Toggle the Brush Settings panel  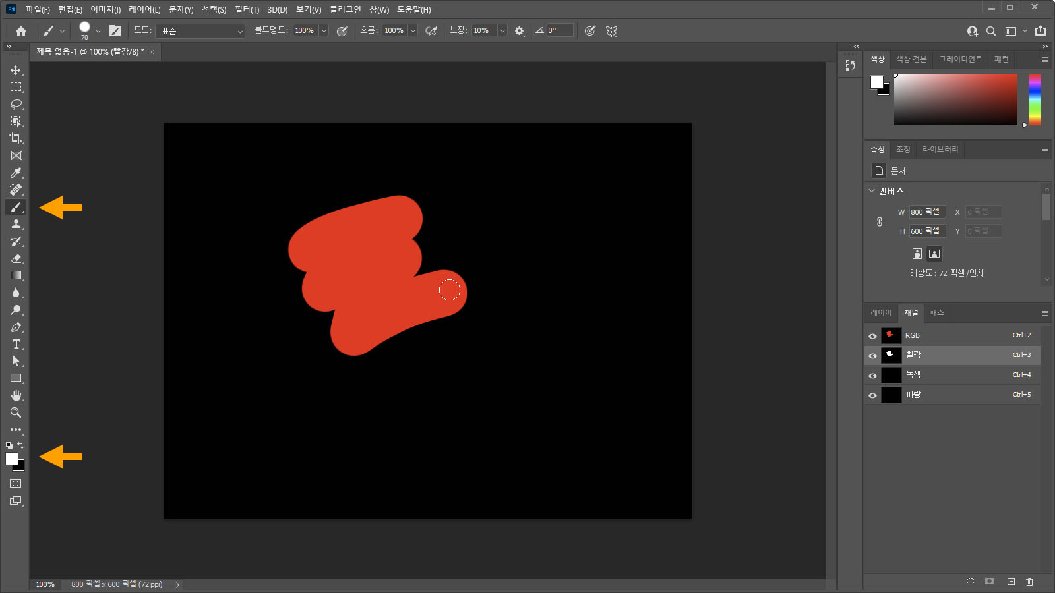pos(115,31)
